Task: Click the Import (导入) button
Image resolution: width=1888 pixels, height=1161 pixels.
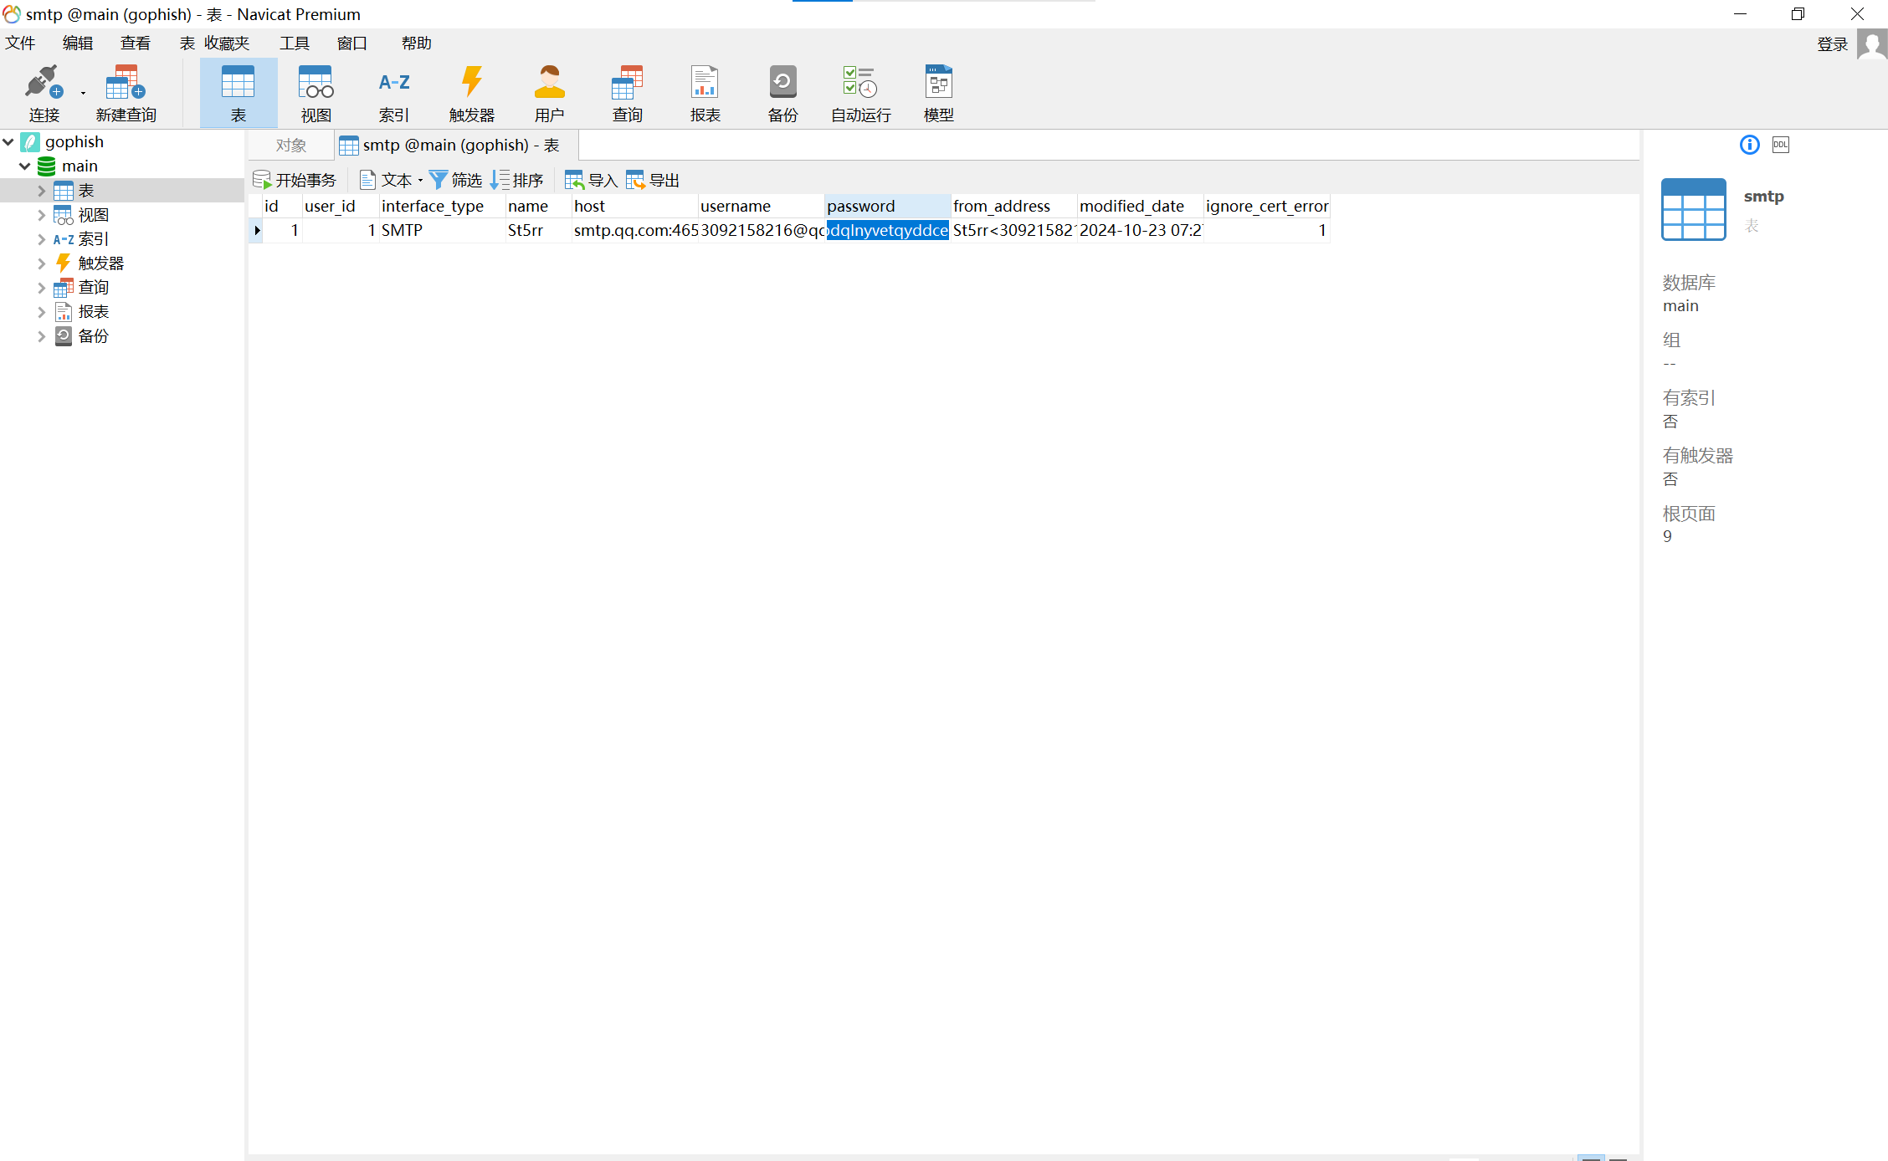Action: pyautogui.click(x=591, y=180)
